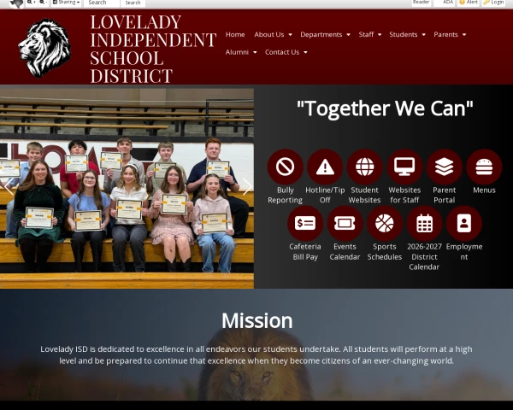The height and width of the screenshot is (410, 513).
Task: Open the Events Calendar ticket icon
Action: coord(345,223)
